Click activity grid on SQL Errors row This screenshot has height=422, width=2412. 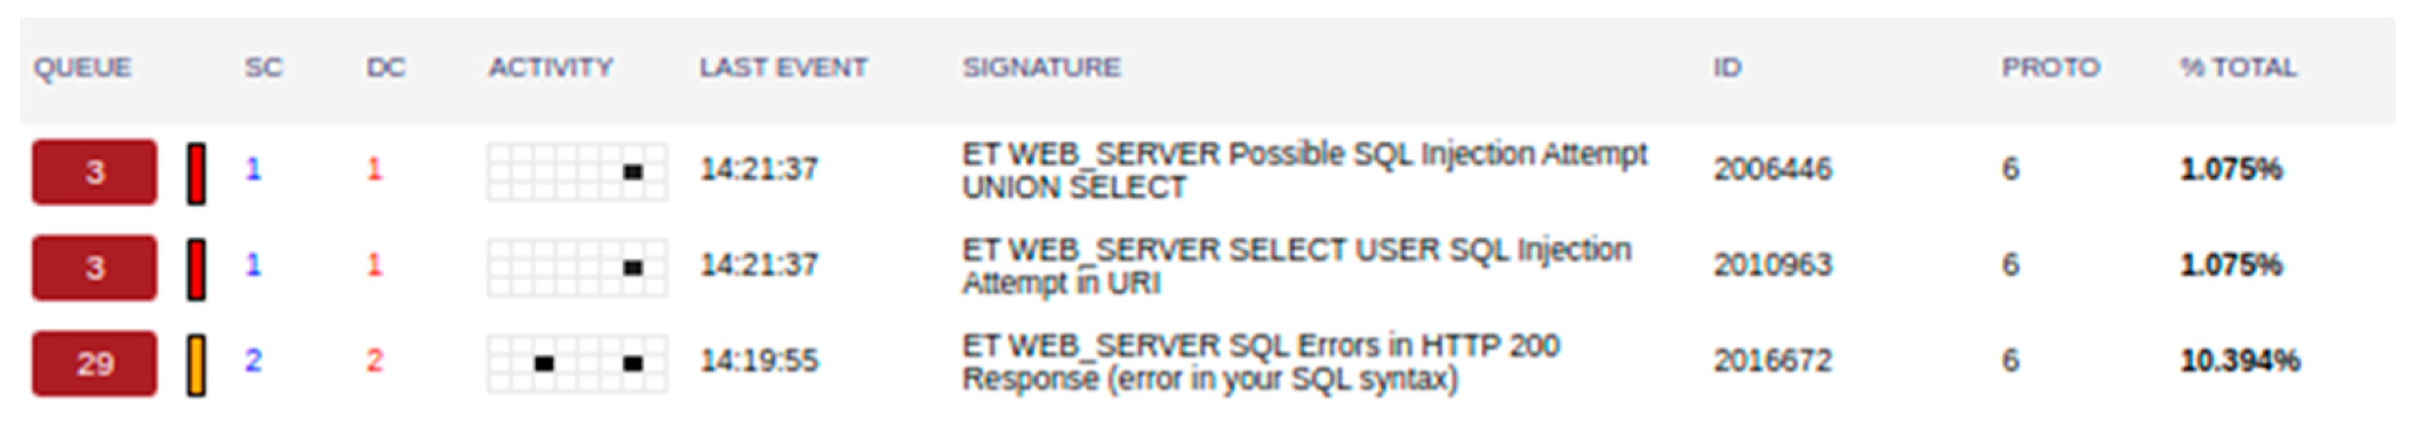pos(577,363)
